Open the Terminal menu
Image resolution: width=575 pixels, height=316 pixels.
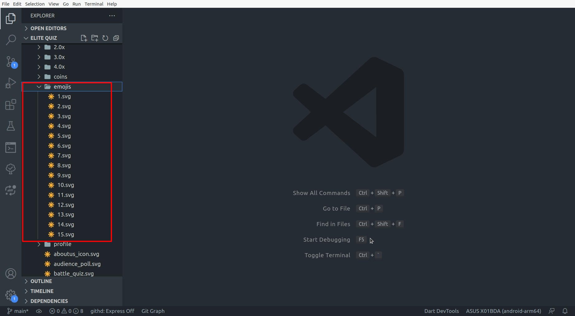pos(94,4)
